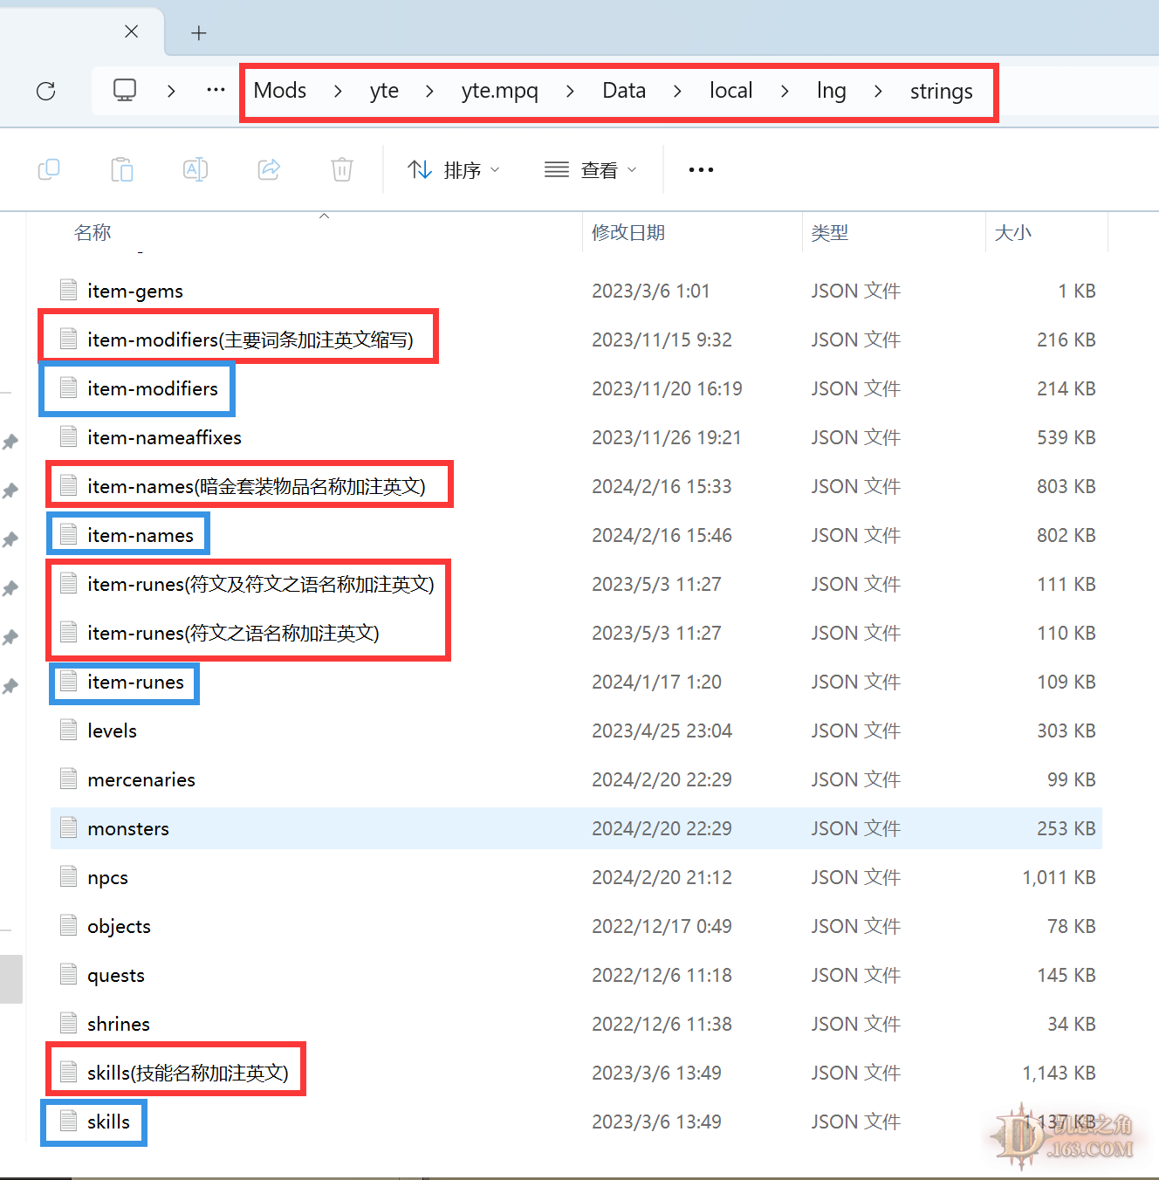Image resolution: width=1159 pixels, height=1180 pixels.
Task: Select item-names(暗金套装物品名称加注英文) file
Action: [257, 486]
